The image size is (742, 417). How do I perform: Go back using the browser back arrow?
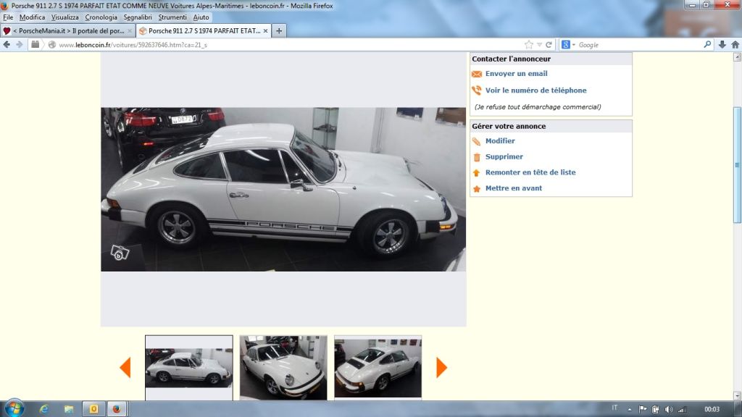(x=7, y=44)
